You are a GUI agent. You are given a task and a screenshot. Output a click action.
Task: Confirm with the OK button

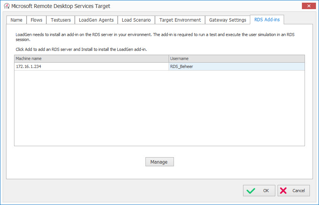click(259, 191)
